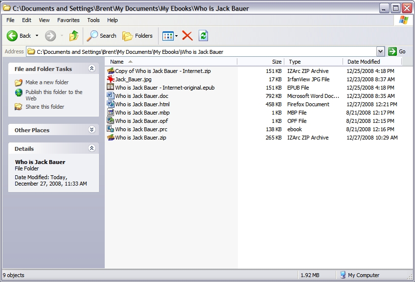Click the grayed Forward arrow button

50,36
